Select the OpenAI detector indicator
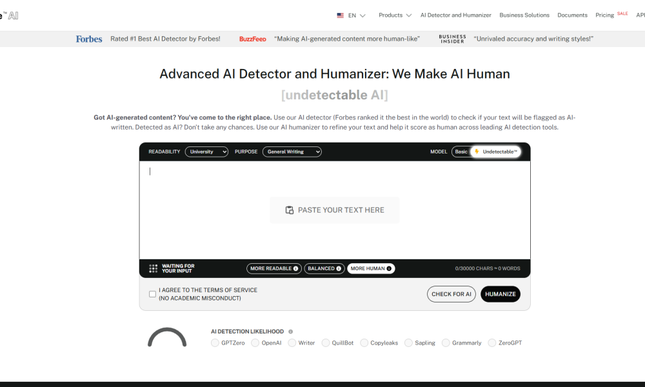 pos(255,343)
